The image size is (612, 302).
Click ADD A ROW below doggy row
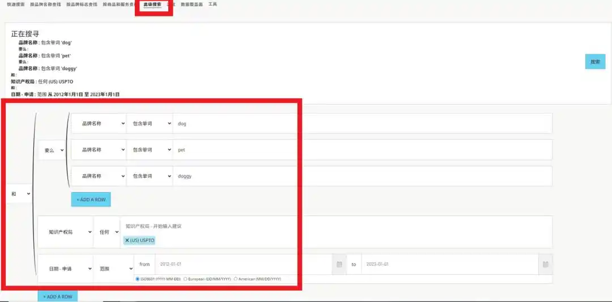coord(91,199)
